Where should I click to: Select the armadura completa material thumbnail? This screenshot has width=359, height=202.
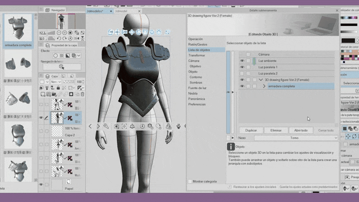[18, 28]
